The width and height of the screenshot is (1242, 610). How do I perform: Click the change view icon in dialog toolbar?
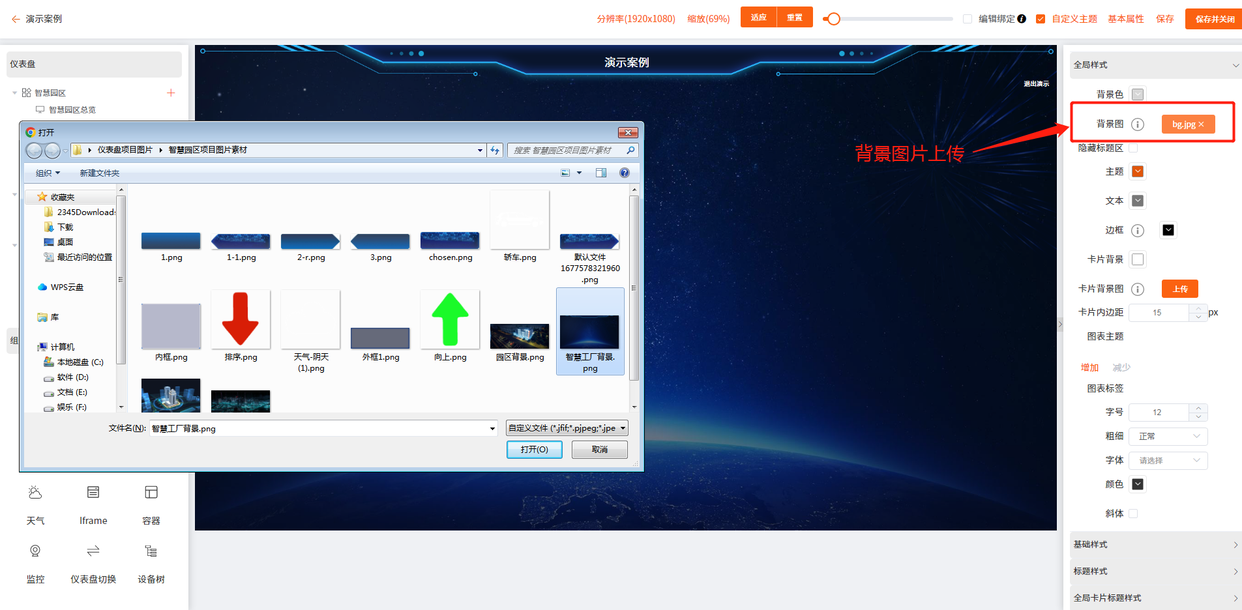click(565, 173)
